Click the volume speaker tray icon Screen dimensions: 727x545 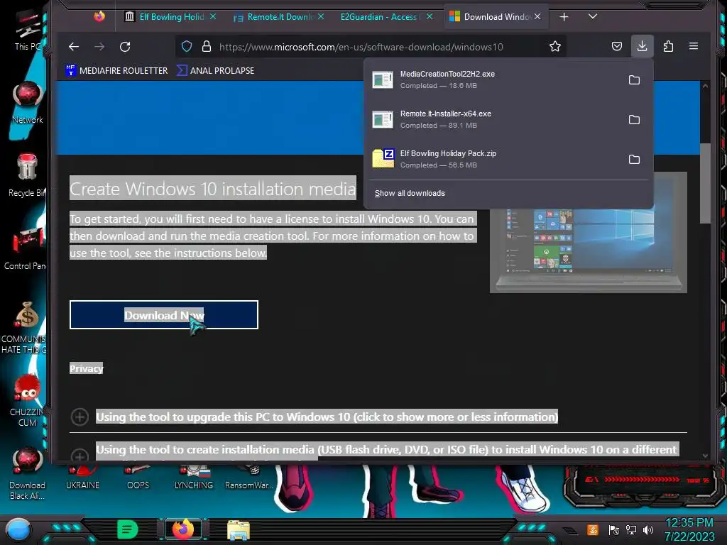[x=648, y=529]
